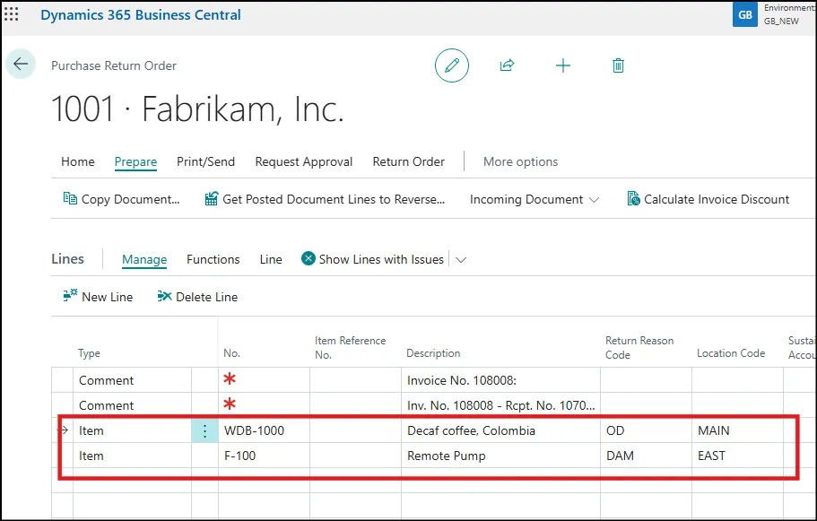817x521 pixels.
Task: Click 'Inv. No. 108008 - Rcpt. No. 1070...' cell
Action: [x=500, y=405]
